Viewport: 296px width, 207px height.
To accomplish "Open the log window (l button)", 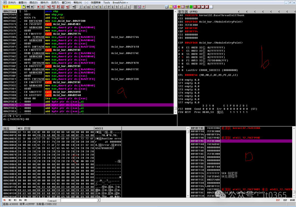I will (x=80, y=7).
